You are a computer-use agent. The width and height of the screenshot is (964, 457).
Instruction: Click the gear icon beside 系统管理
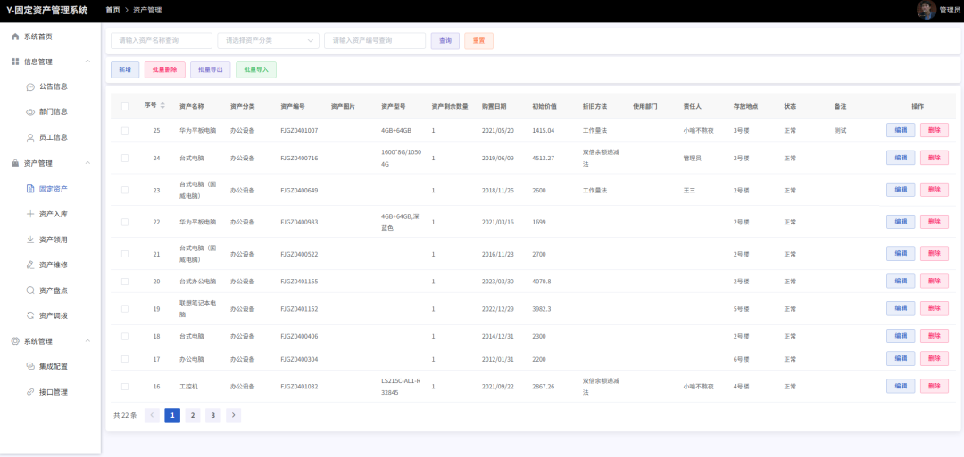(15, 341)
